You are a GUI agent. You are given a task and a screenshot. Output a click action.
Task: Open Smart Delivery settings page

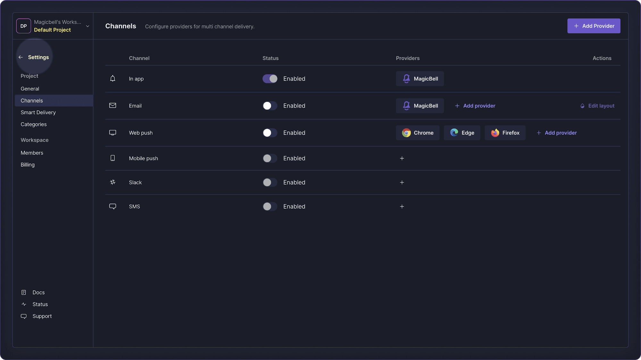38,112
